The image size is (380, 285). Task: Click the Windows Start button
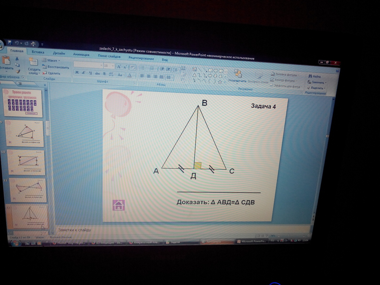pos(15,243)
